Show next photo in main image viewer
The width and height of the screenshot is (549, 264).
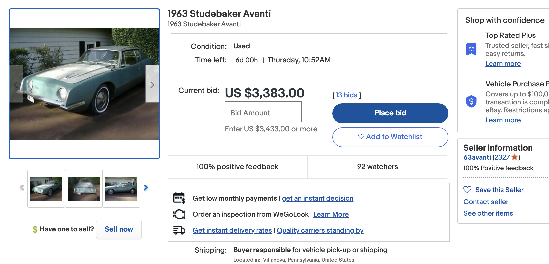[152, 85]
